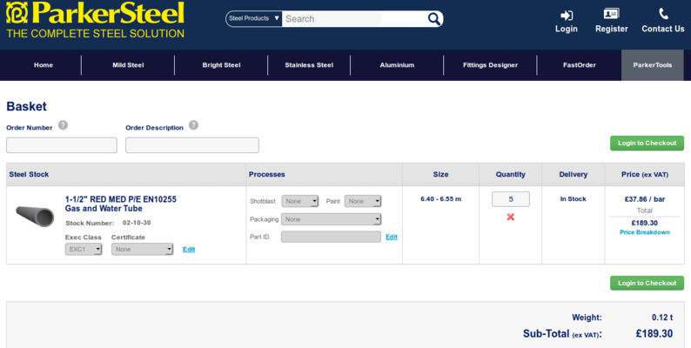Click the Quantity column header
This screenshot has height=348, width=691.
click(510, 175)
